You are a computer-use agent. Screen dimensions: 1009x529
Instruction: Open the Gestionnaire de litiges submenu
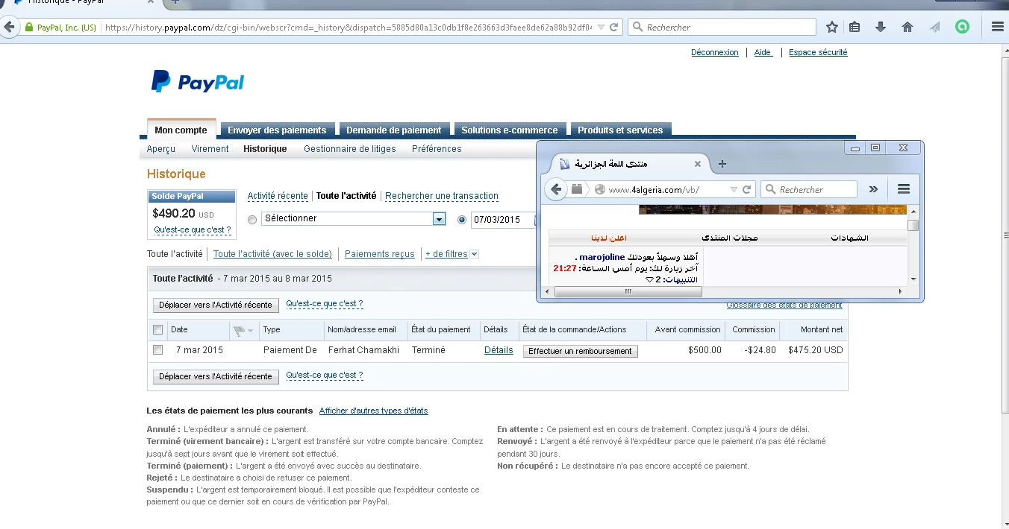(x=349, y=149)
